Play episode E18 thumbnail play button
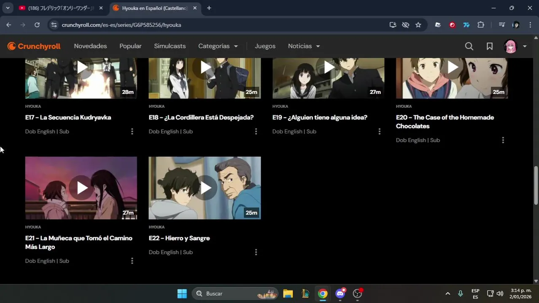Viewport: 539px width, 303px height. click(x=205, y=67)
